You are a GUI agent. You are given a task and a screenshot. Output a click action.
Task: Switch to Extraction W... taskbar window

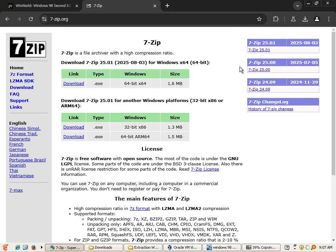tap(143, 247)
